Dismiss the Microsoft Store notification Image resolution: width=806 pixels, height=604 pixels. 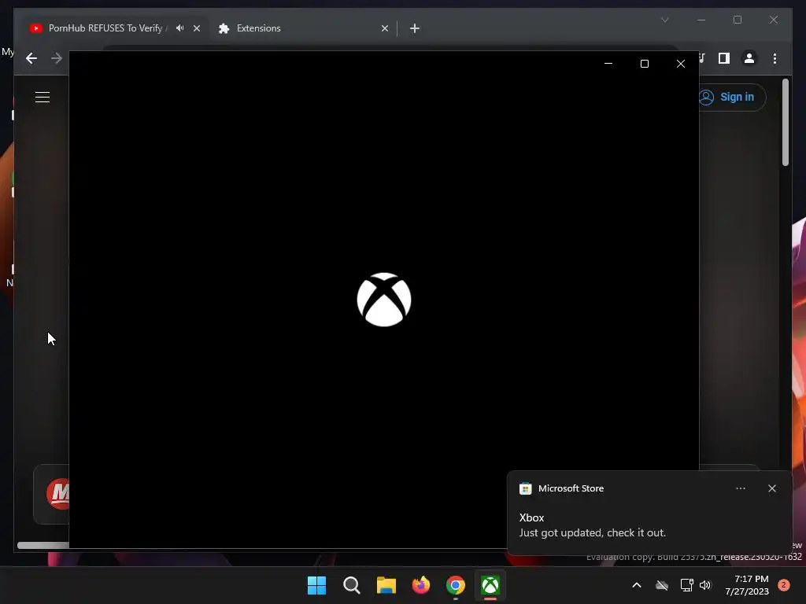coord(771,488)
